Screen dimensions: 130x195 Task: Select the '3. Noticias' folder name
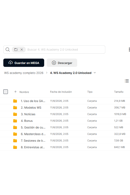(28, 114)
